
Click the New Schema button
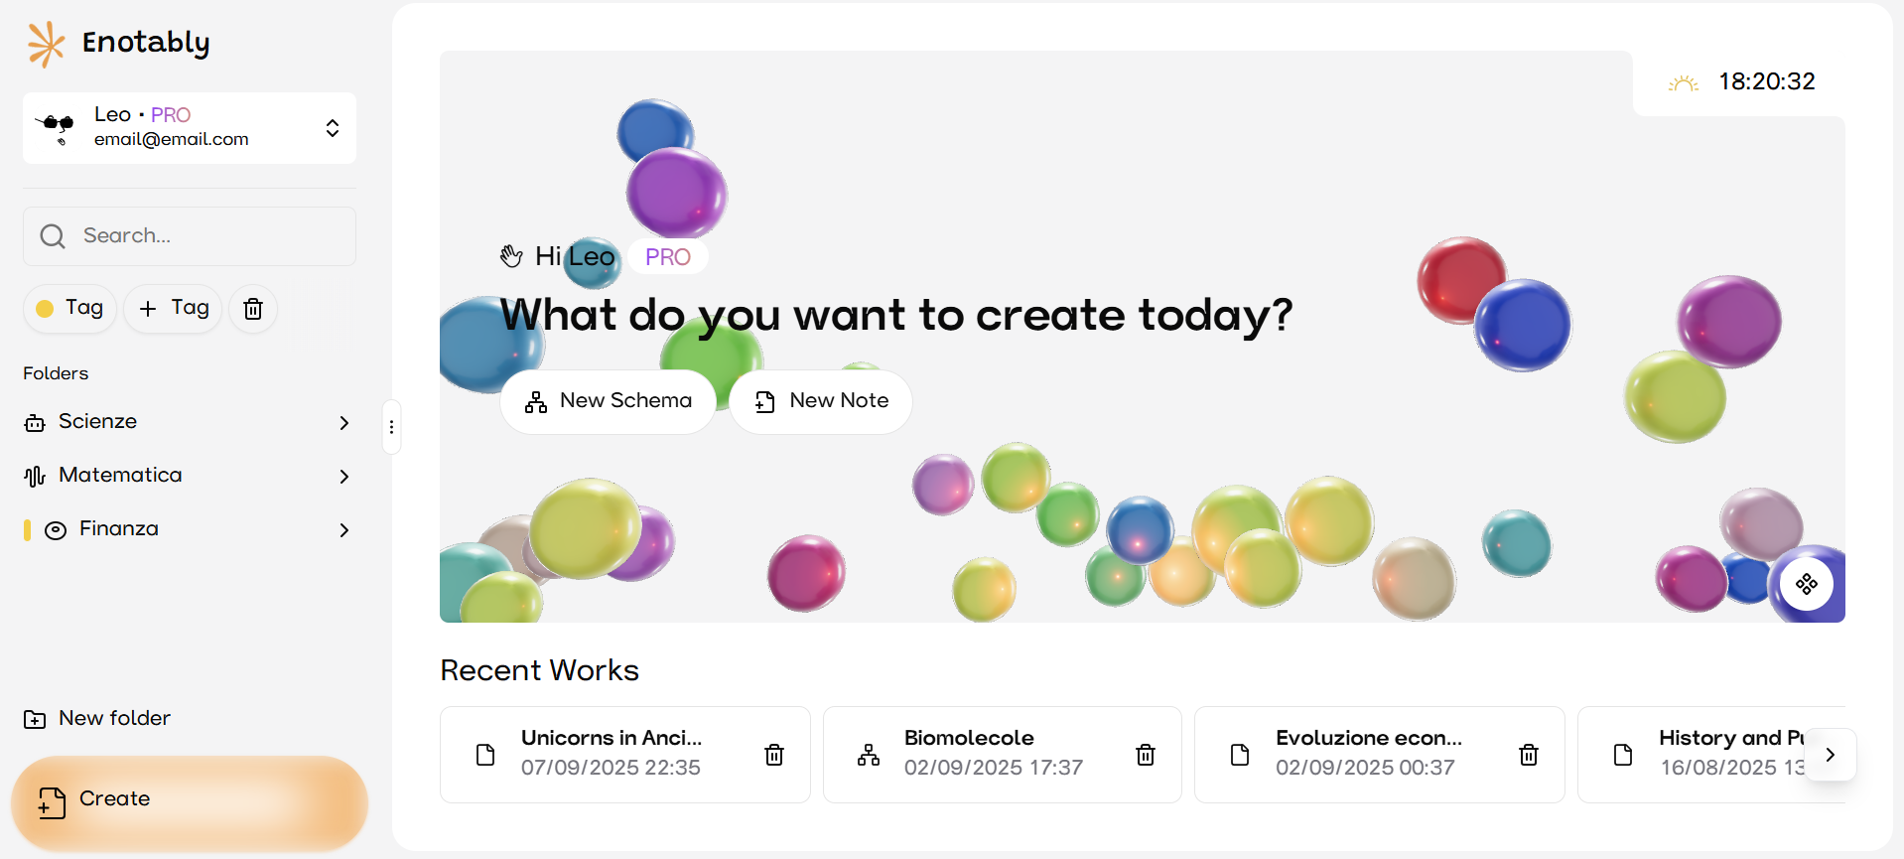coord(608,401)
